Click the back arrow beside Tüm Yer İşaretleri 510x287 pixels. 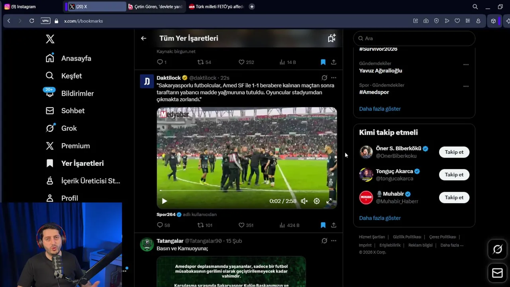click(143, 38)
